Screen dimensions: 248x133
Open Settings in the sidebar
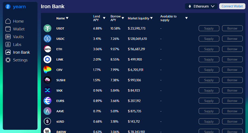pos(20,60)
